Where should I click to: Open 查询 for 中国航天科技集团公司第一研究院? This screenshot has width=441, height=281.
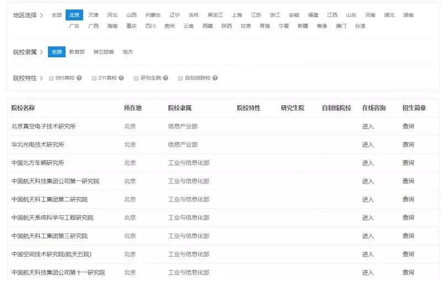(408, 181)
